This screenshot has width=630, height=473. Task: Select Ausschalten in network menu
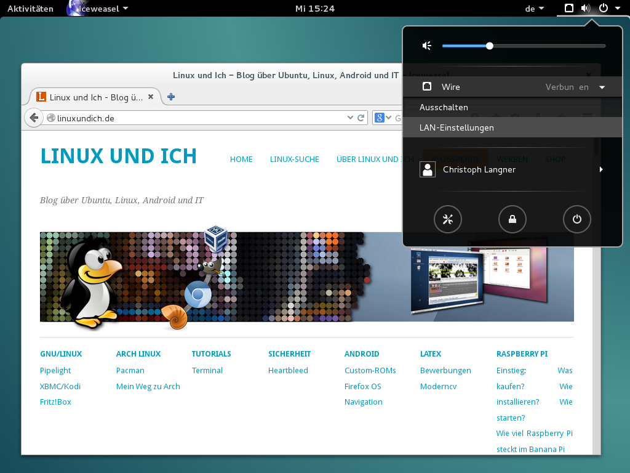(x=444, y=107)
